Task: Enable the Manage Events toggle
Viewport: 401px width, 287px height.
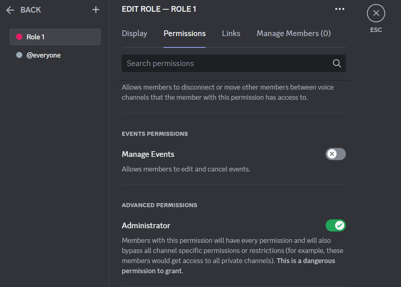Action: (x=335, y=154)
